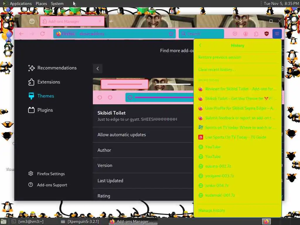Click the Firefox Settings gear icon
Image resolution: width=300 pixels, height=225 pixels.
[30, 173]
